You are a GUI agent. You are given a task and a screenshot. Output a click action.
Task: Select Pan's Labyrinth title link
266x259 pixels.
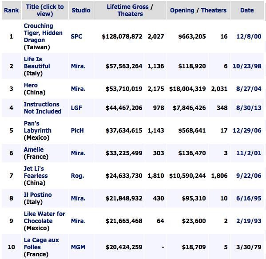(37, 127)
